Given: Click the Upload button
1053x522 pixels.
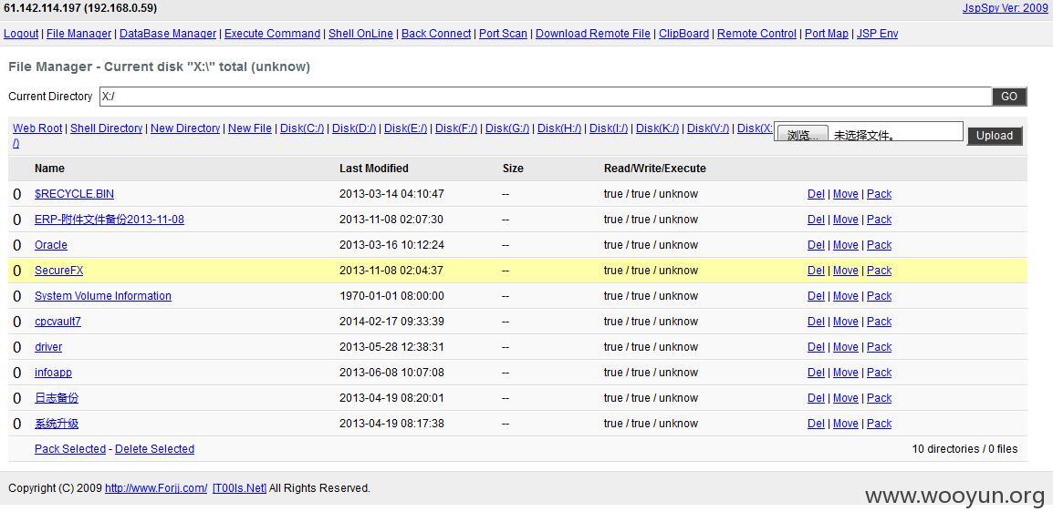Looking at the screenshot, I should click(x=995, y=136).
